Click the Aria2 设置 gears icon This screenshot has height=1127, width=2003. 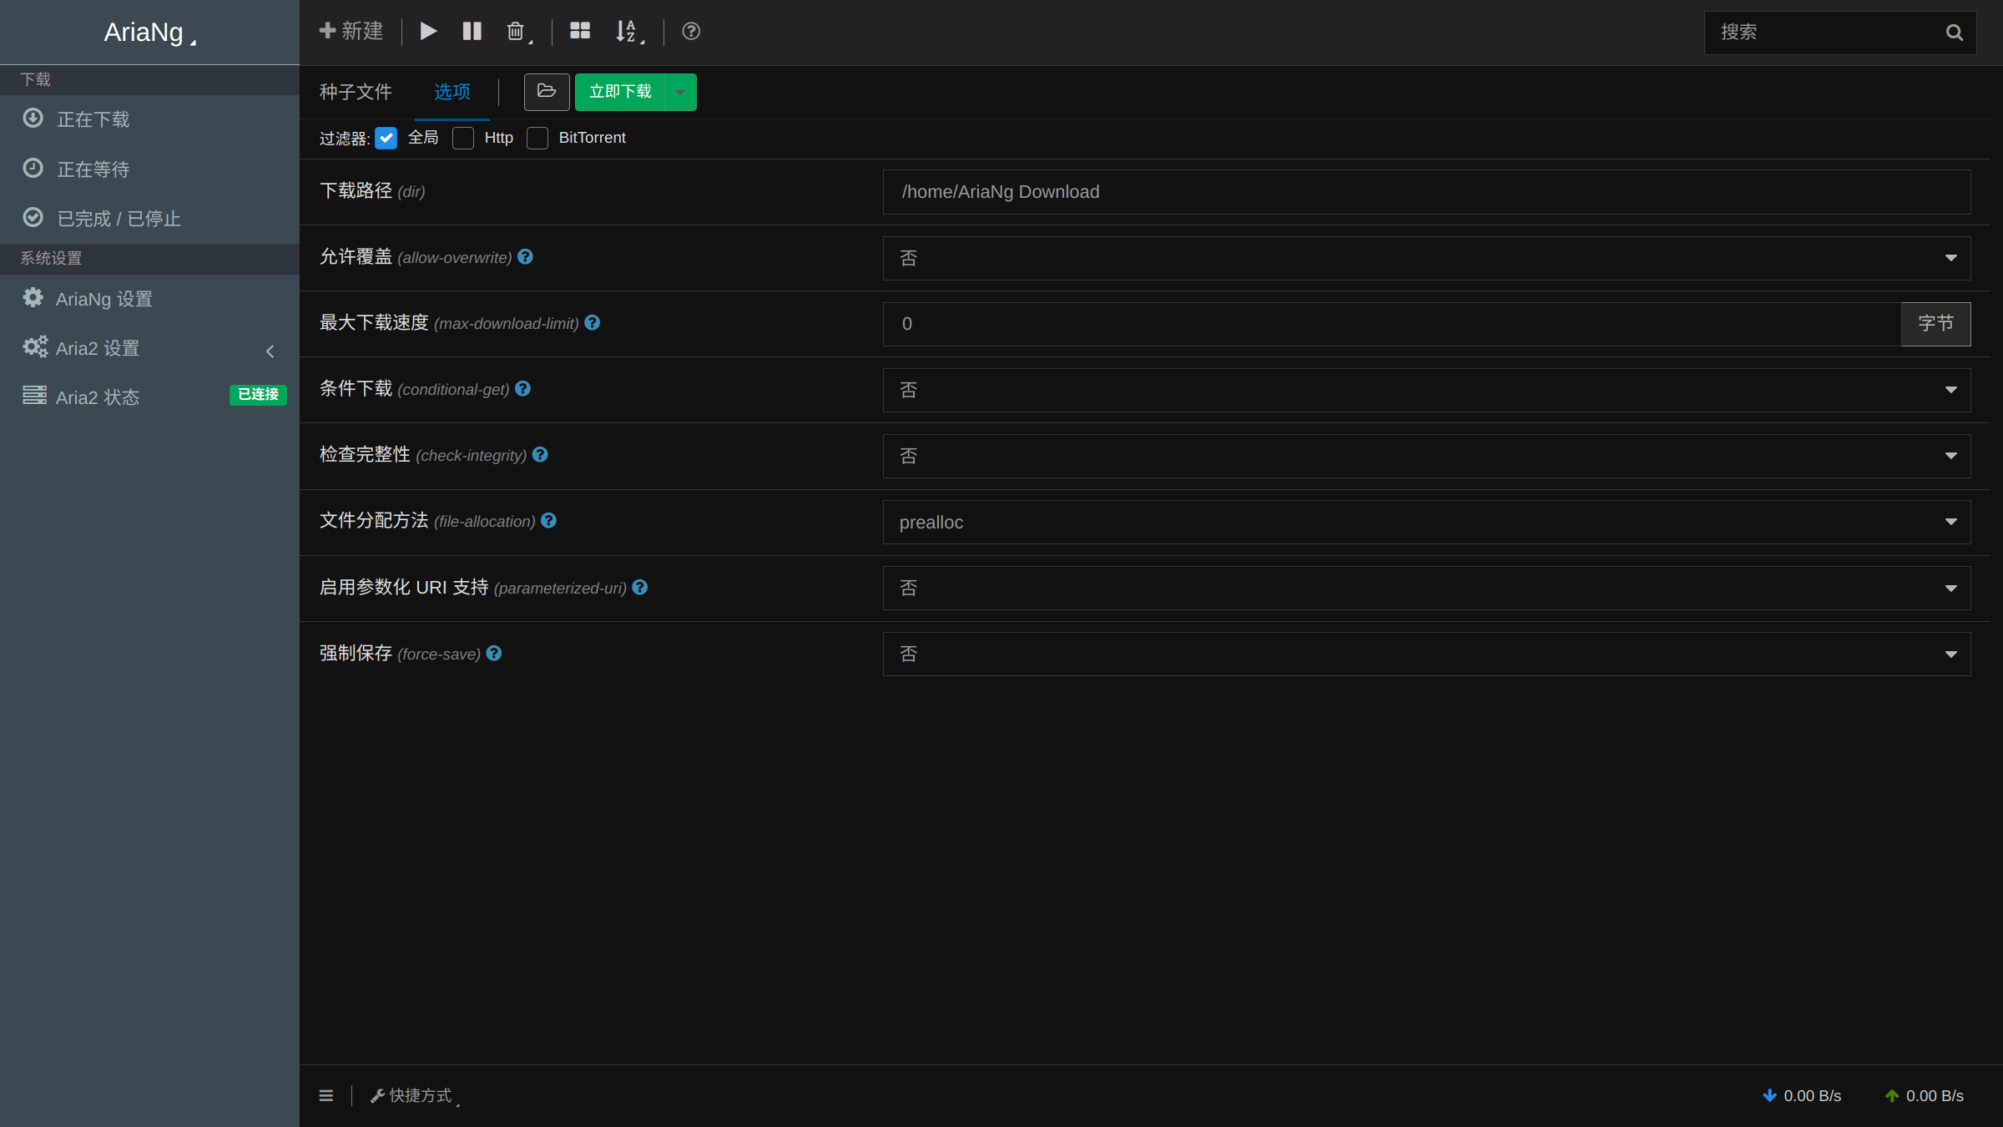coord(35,346)
